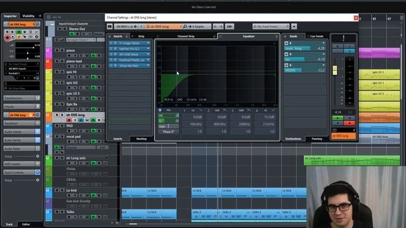Open All MIDI Inputs selector in channel settings

127,27
